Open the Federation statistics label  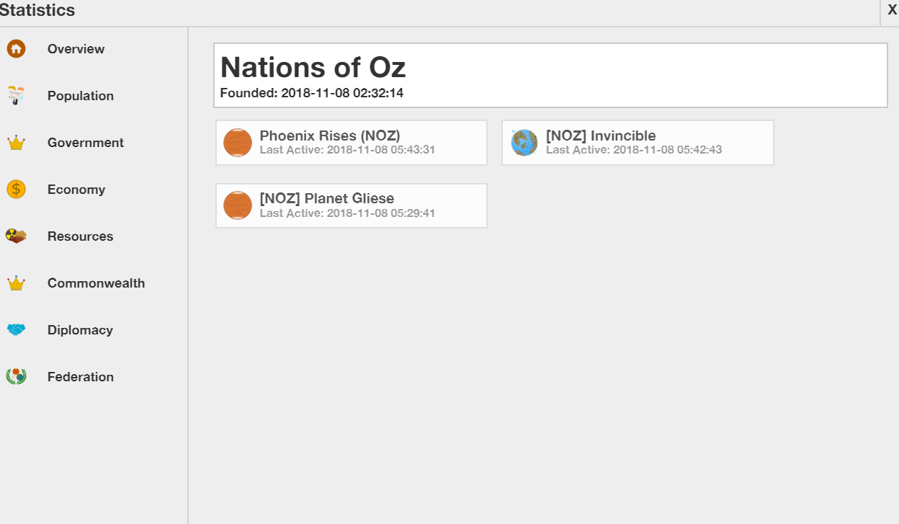[81, 377]
